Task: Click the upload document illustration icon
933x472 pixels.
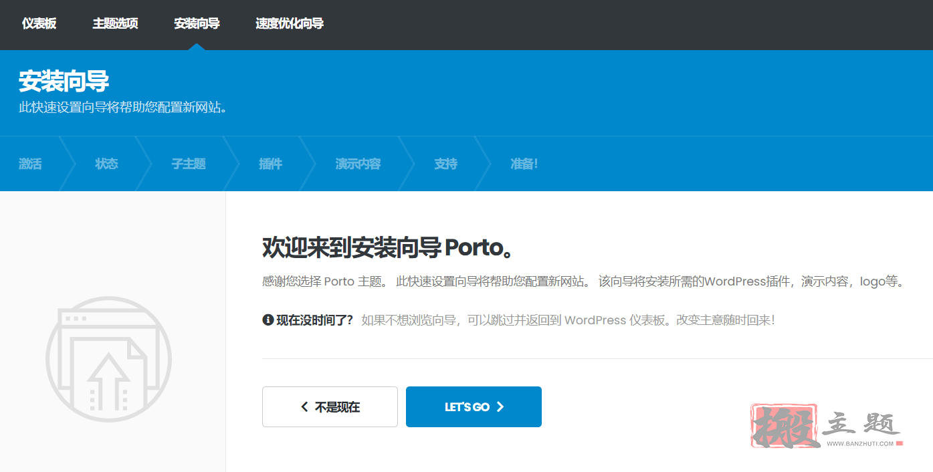Action: tap(108, 360)
